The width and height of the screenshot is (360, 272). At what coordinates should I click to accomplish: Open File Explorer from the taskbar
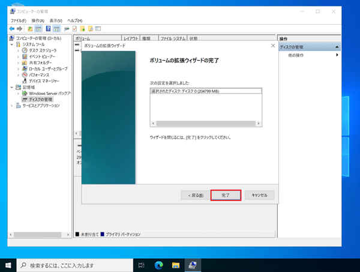pos(176,265)
